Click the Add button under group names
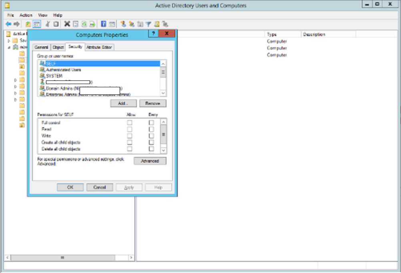 click(x=123, y=103)
